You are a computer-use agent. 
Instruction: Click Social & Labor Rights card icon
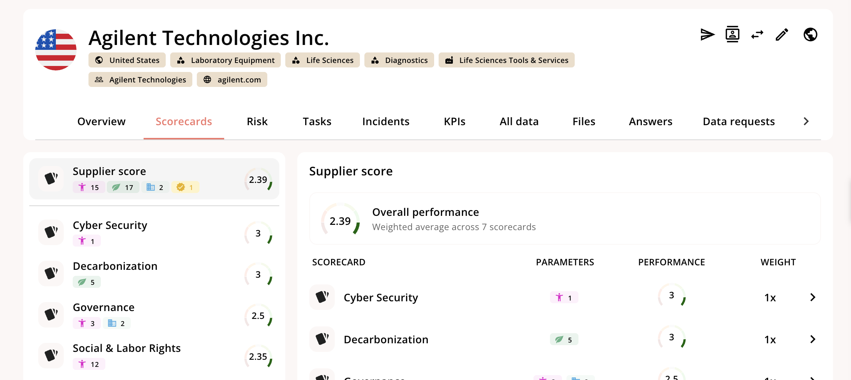point(51,356)
